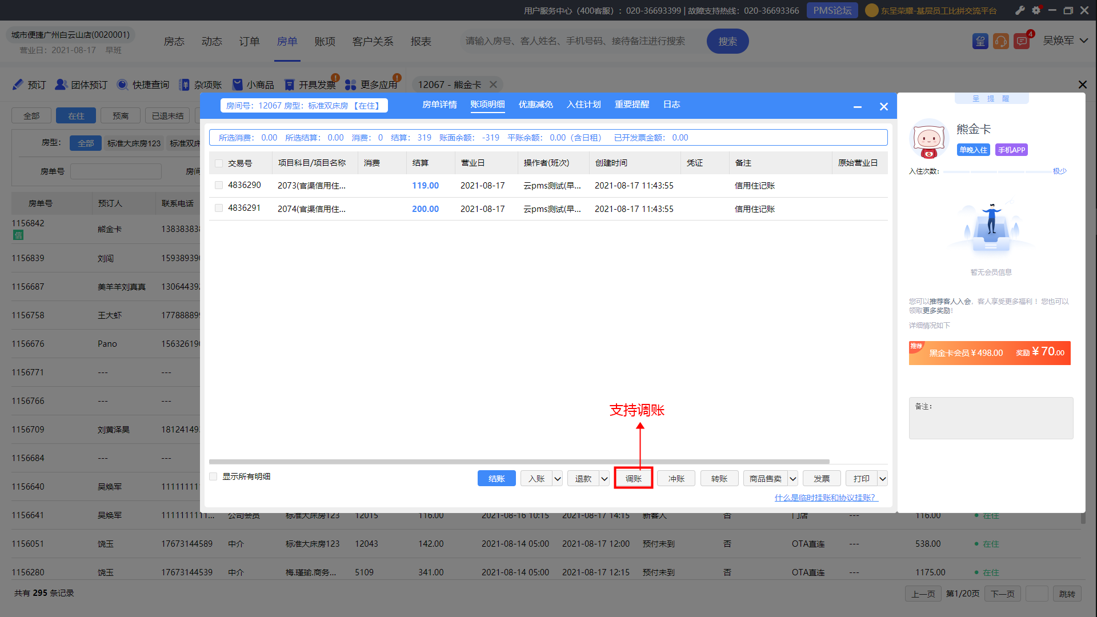Expand the 入账 dropdown arrow

558,479
